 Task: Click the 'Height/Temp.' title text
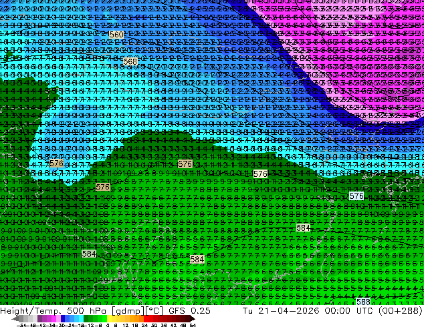point(31,310)
